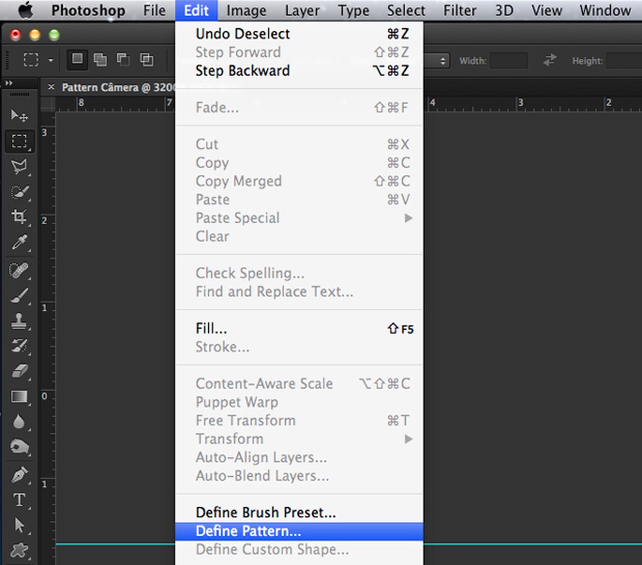Choose Define Brush Preset...

[299, 513]
